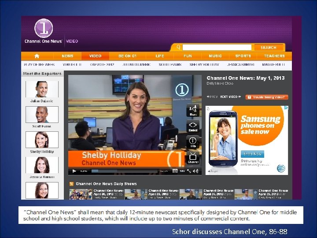Toggle closed captions CC button
The width and height of the screenshot is (317, 238).
175,171
